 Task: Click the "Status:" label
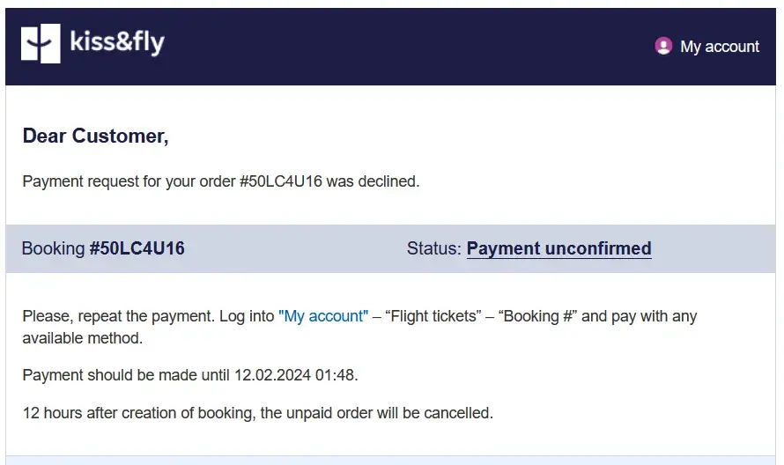click(x=433, y=248)
